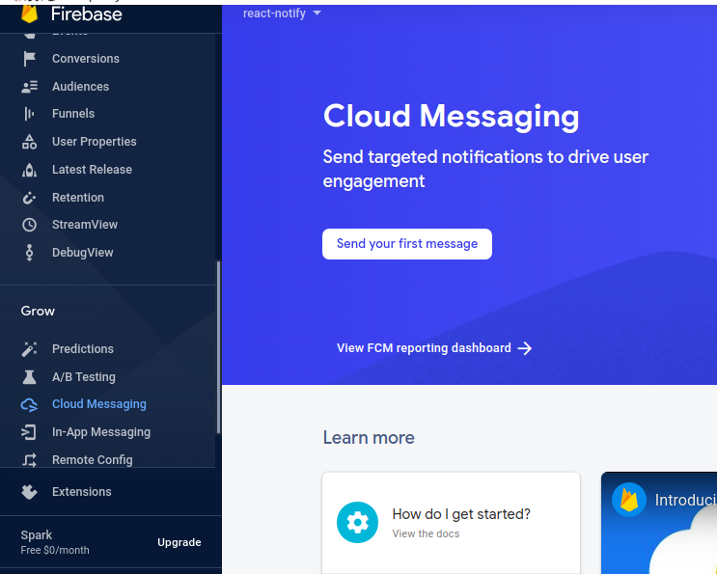Viewport: 717px width, 574px height.
Task: Select the Funnels bars icon
Action: tap(29, 114)
